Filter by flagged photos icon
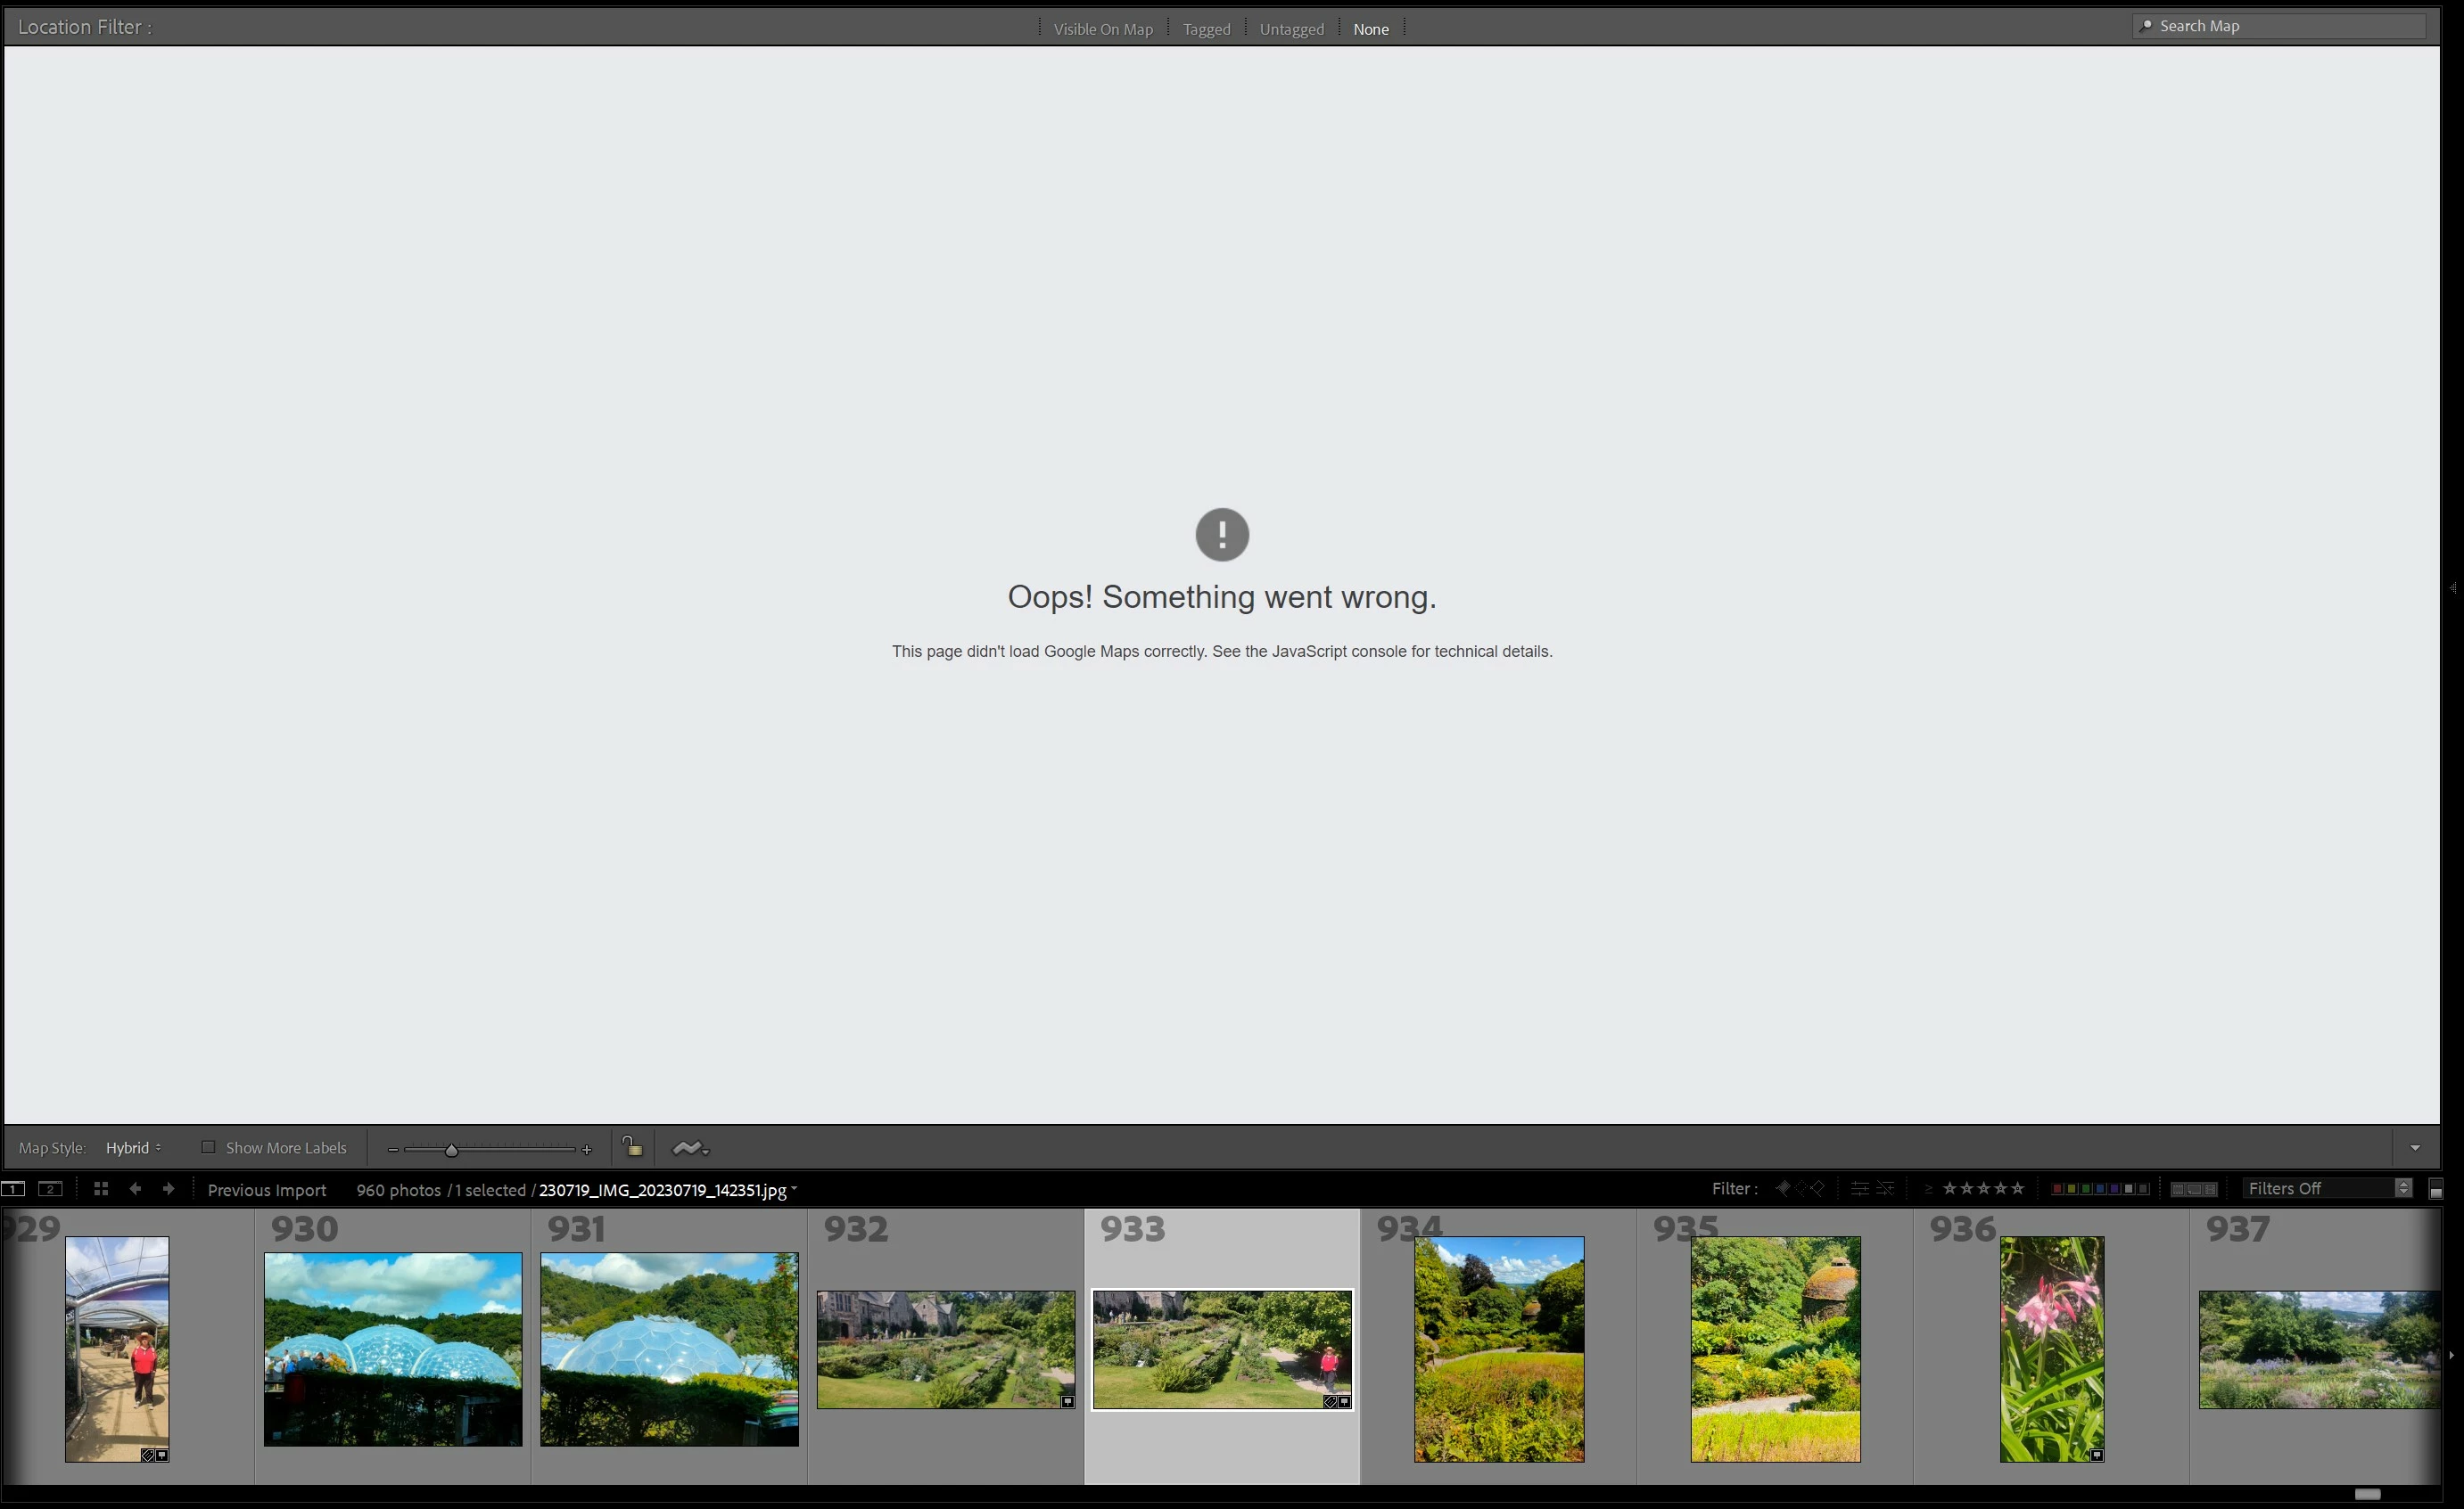 click(x=1783, y=1188)
